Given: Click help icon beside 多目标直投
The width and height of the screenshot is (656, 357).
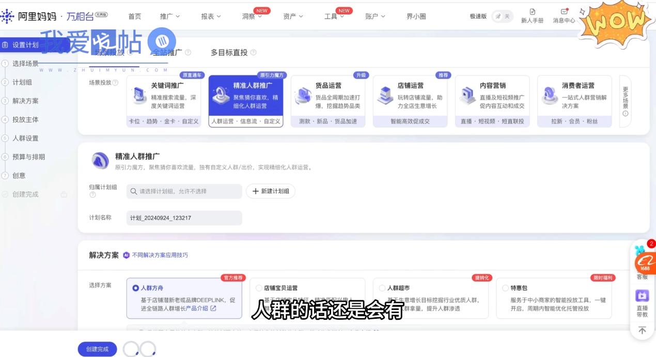Looking at the screenshot, I should pyautogui.click(x=254, y=53).
